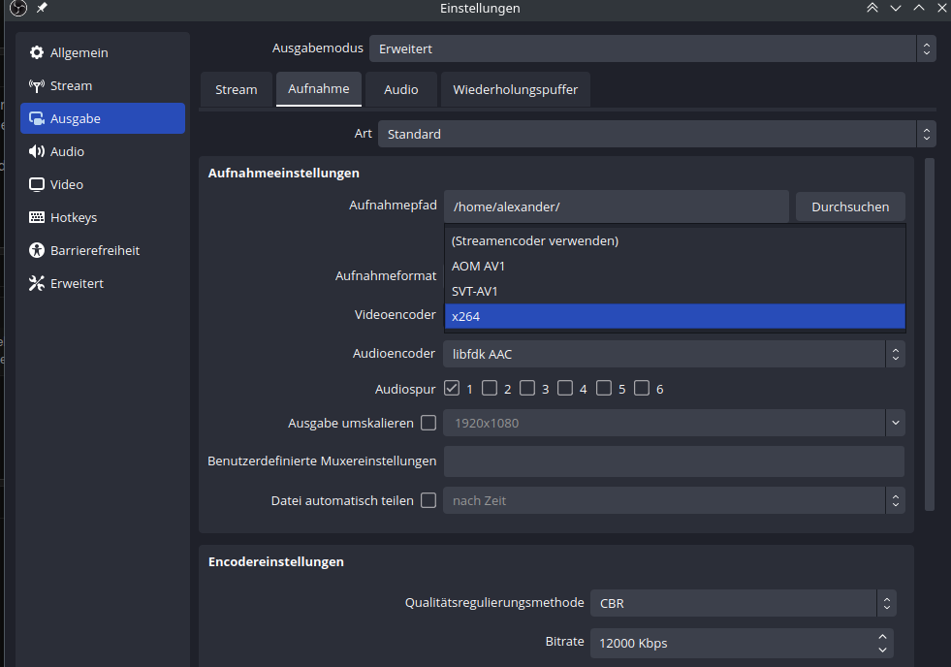Open the Video monitor icon section
The image size is (951, 667).
(37, 184)
